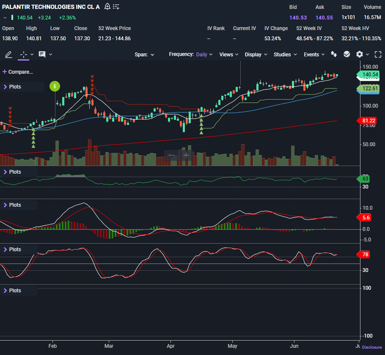Select the pencil drawing tool
Image resolution: width=385 pixels, height=355 pixels.
point(8,54)
